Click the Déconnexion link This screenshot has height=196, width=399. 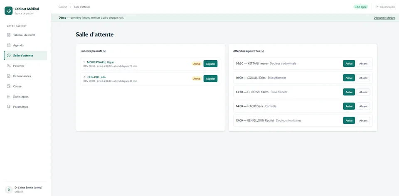coord(385,7)
